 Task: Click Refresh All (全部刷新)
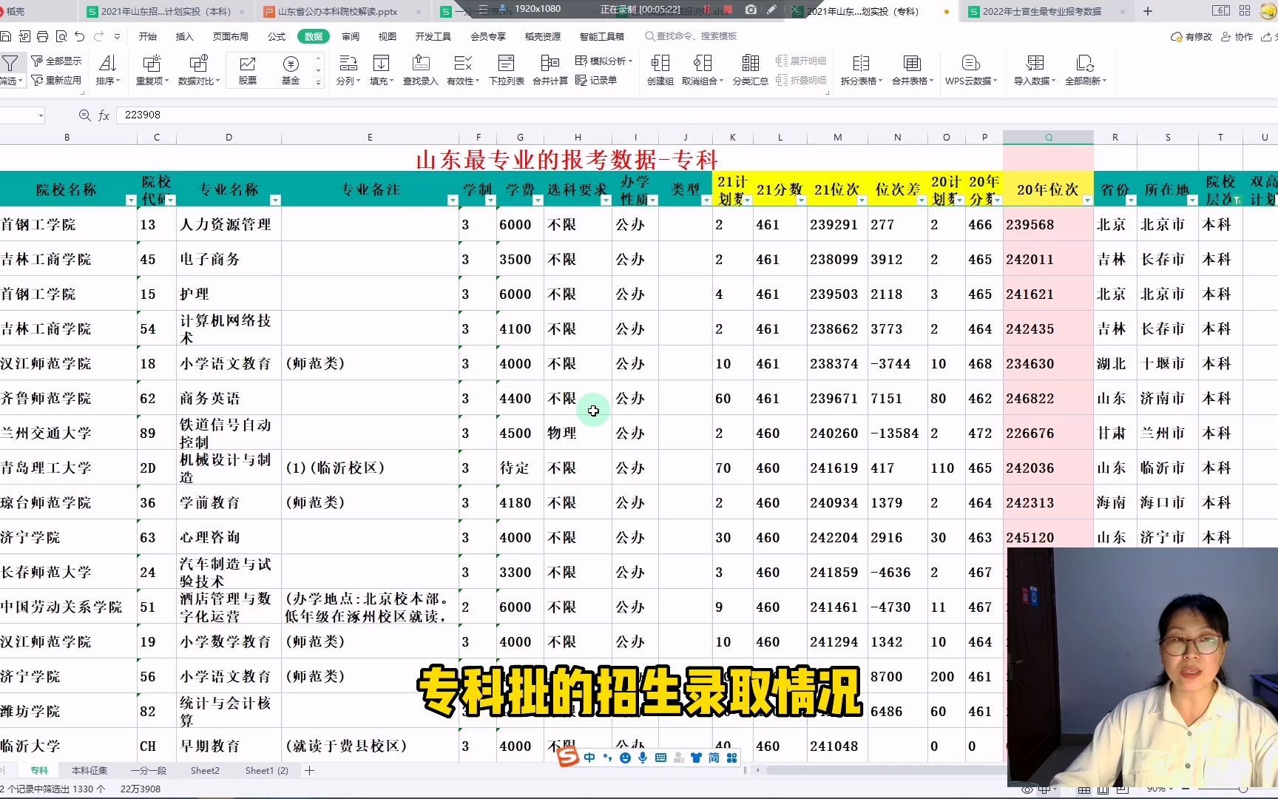[1085, 70]
